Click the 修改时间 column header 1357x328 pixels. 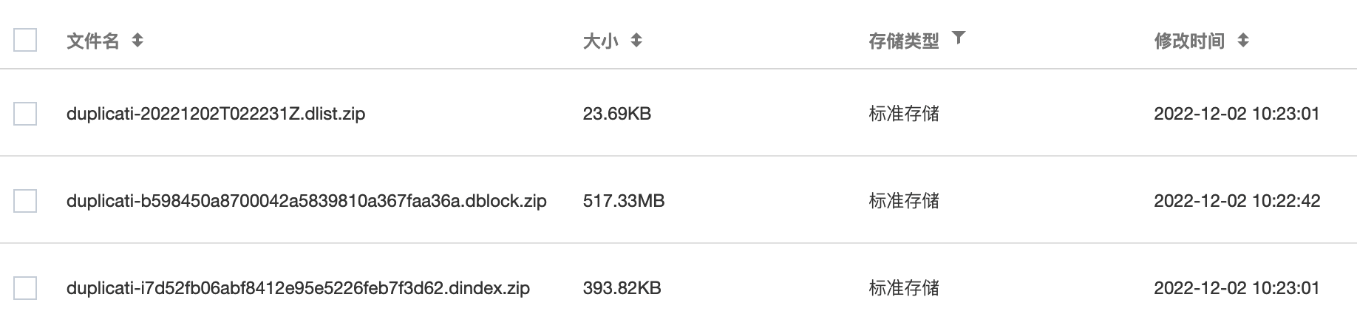click(1189, 41)
